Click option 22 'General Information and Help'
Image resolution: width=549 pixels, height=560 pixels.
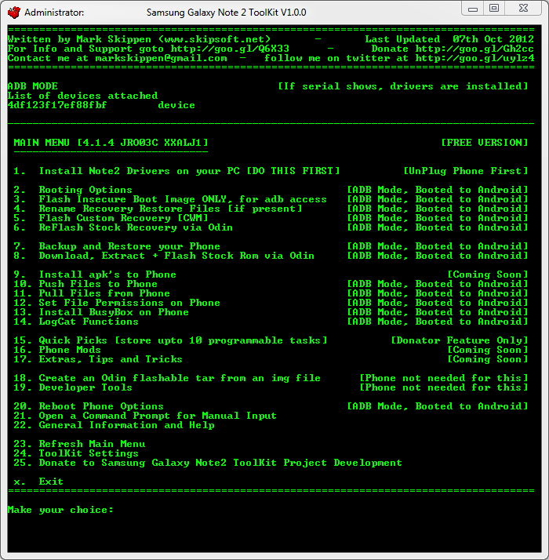click(x=114, y=425)
